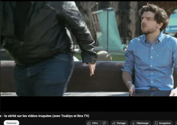The image size is (177, 125).
Task: Save video with the Enregistrer button
Action: [163, 123]
